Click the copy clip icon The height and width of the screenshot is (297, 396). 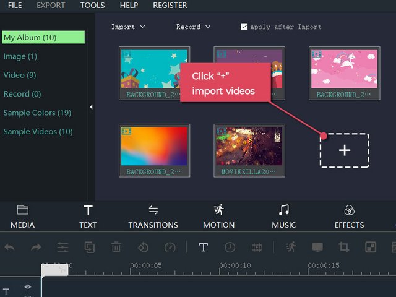click(90, 247)
